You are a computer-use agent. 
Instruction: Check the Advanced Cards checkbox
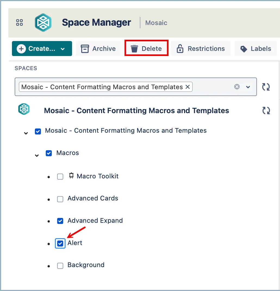[x=60, y=199]
